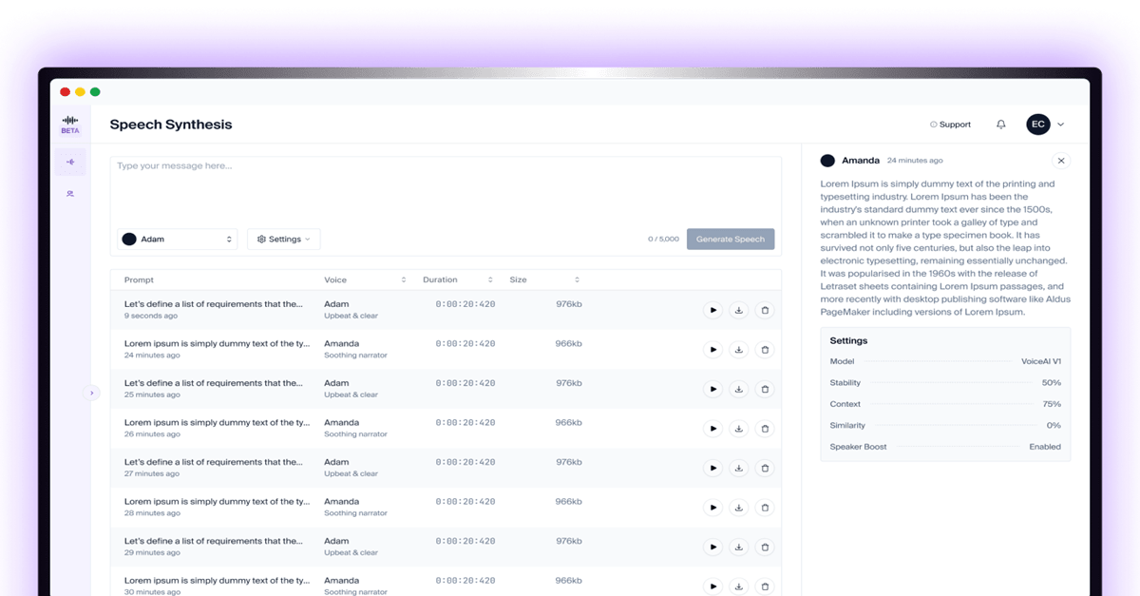
Task: Play the newest "Let's define" recording
Action: coord(713,309)
